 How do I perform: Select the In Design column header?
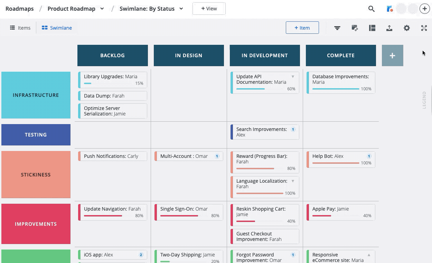point(189,55)
